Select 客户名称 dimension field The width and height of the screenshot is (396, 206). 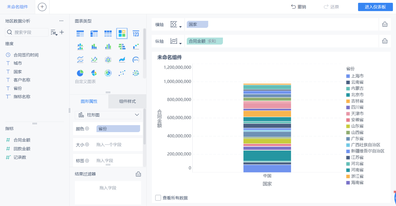coord(22,80)
